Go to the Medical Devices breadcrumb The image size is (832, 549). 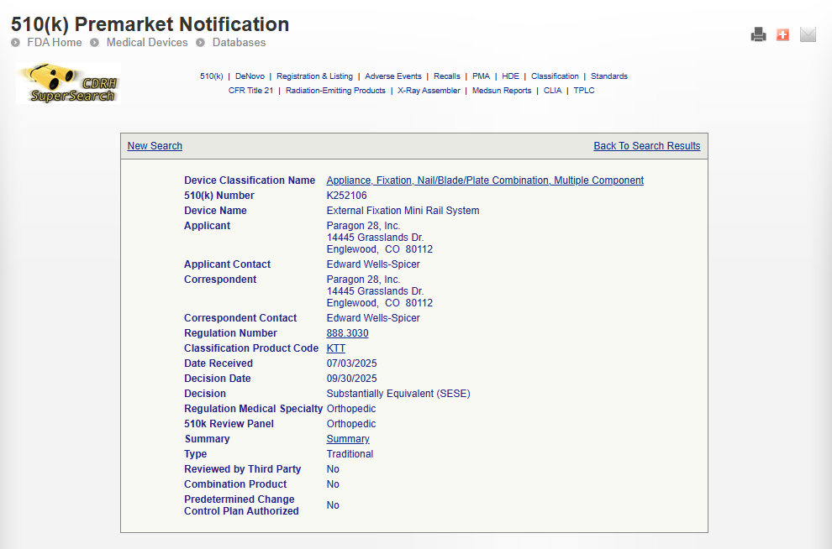click(x=147, y=42)
